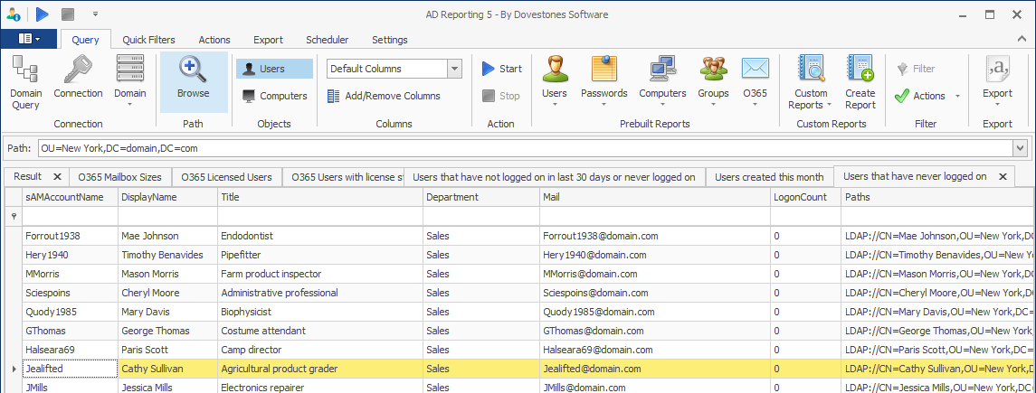Click Add/Remove Columns button
1036x393 pixels.
(384, 96)
